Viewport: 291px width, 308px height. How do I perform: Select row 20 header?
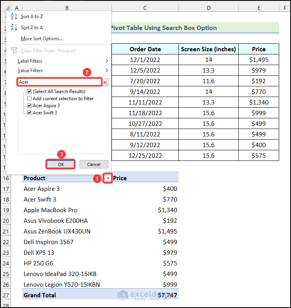point(6,221)
